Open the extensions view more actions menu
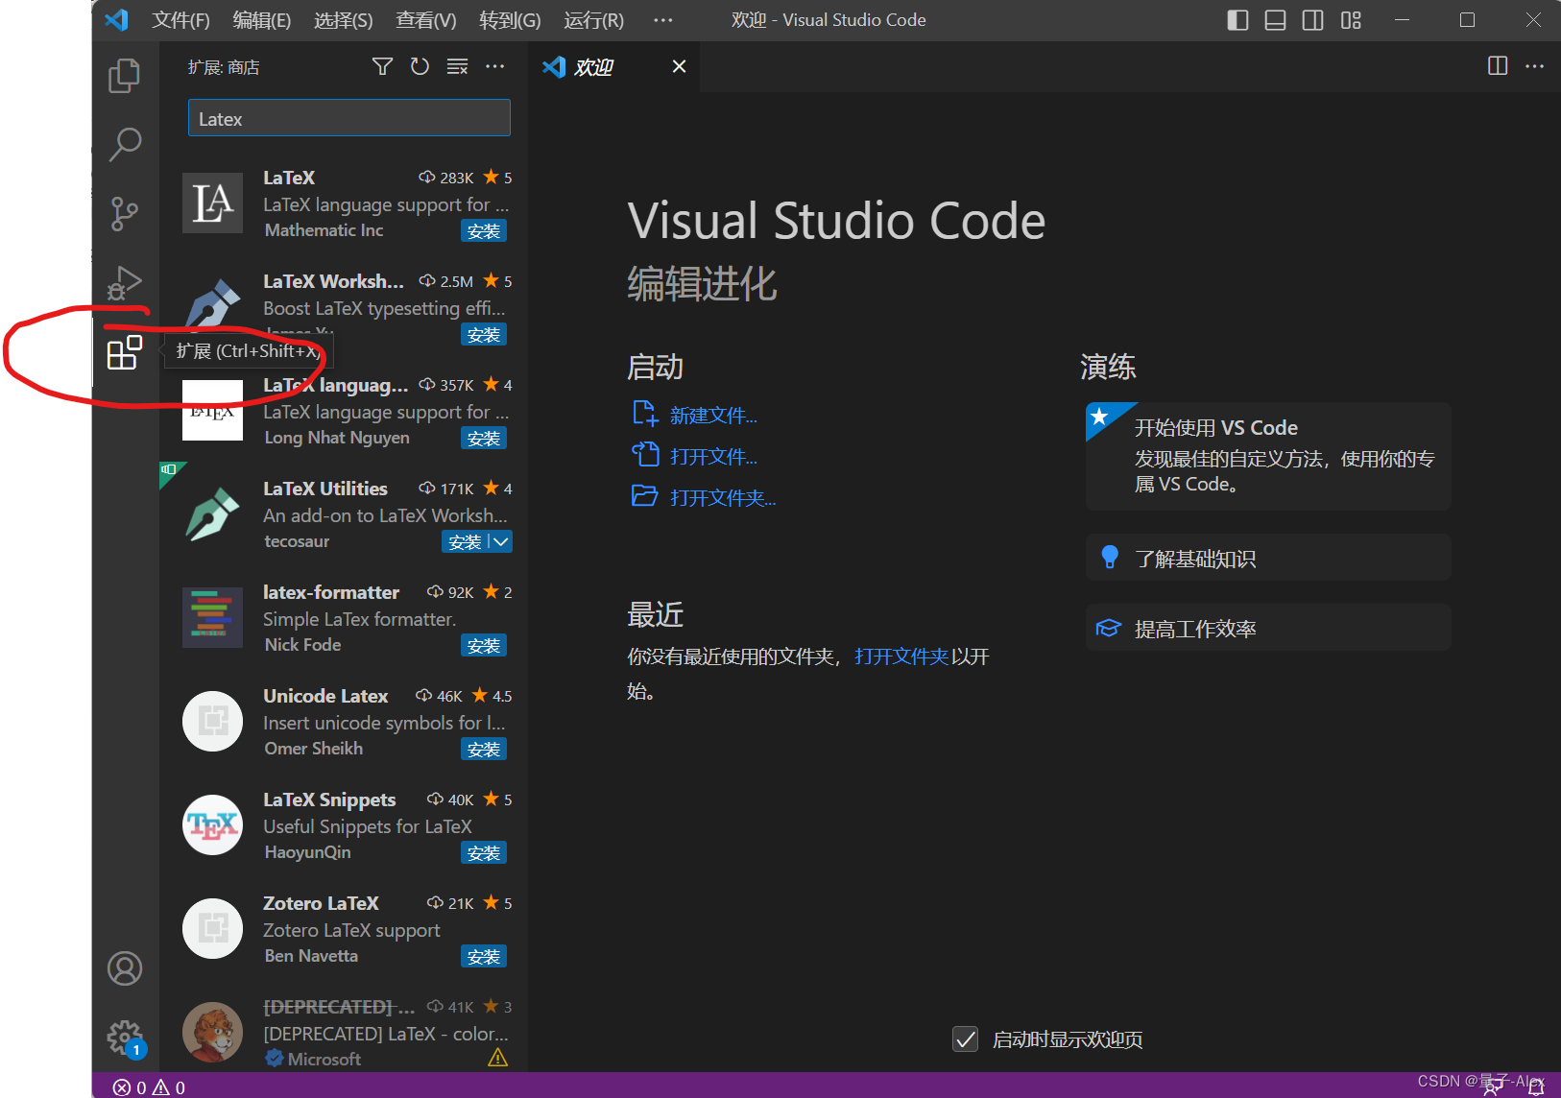The height and width of the screenshot is (1098, 1561). (495, 66)
